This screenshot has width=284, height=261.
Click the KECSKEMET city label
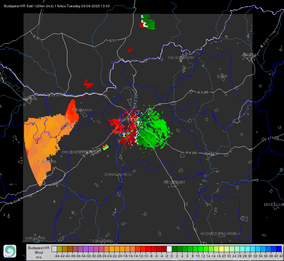(174, 182)
